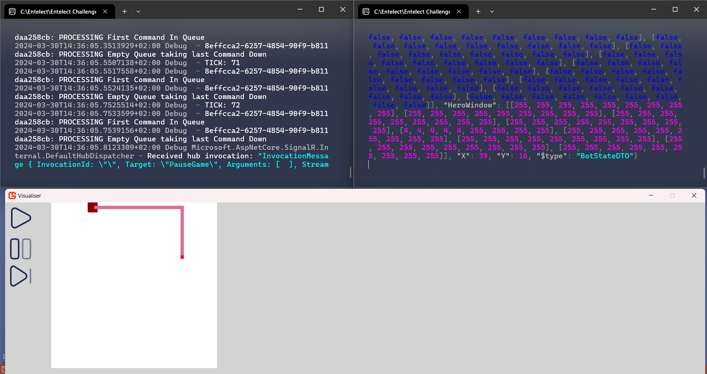
Task: Open a new tab in left terminal
Action: click(x=125, y=11)
